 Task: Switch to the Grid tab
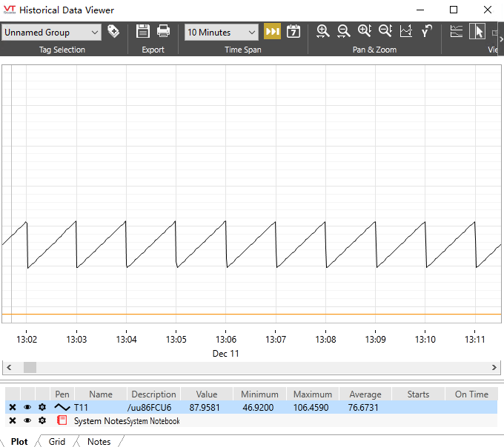click(57, 442)
